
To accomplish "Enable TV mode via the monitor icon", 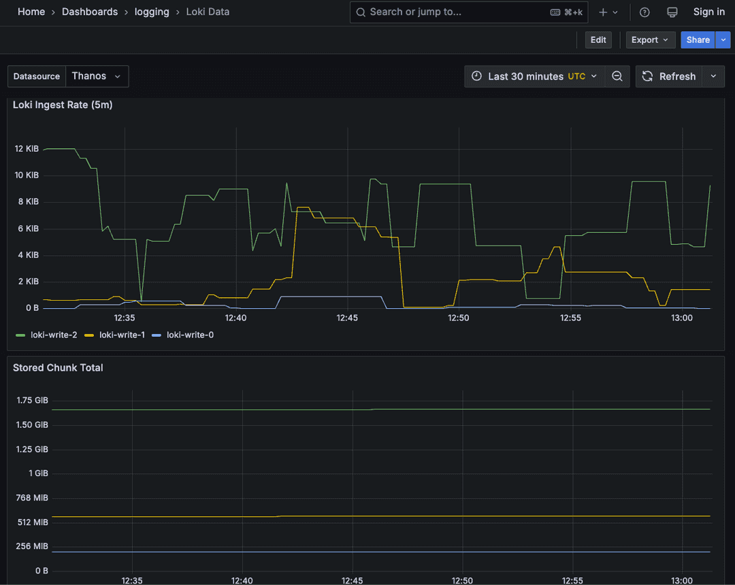I will click(x=672, y=12).
